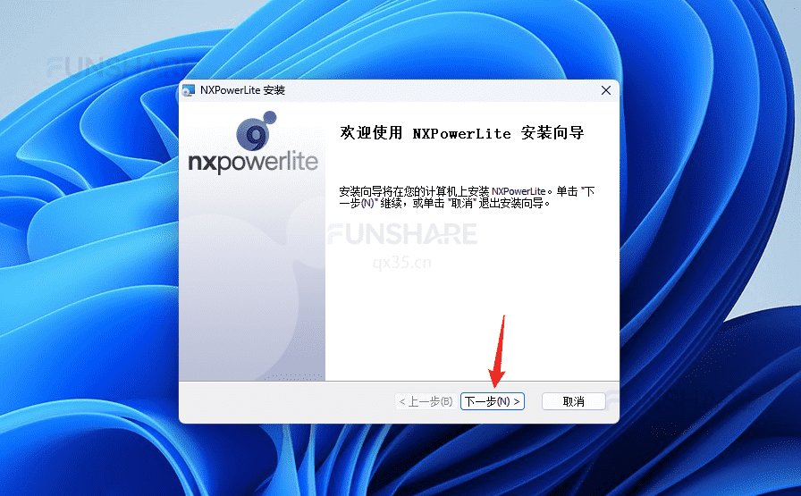801x496 pixels.
Task: Click the 安装向导将在您的计算机上安装 description text
Action: (467, 198)
